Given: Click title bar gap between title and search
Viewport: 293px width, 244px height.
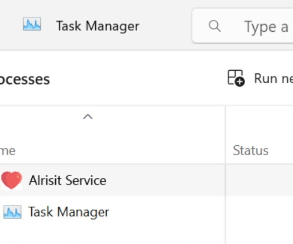Looking at the screenshot, I should (165, 26).
